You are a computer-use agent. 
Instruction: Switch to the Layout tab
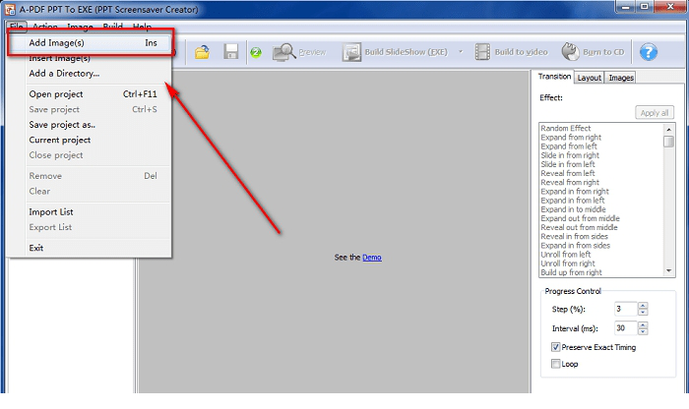click(x=589, y=78)
